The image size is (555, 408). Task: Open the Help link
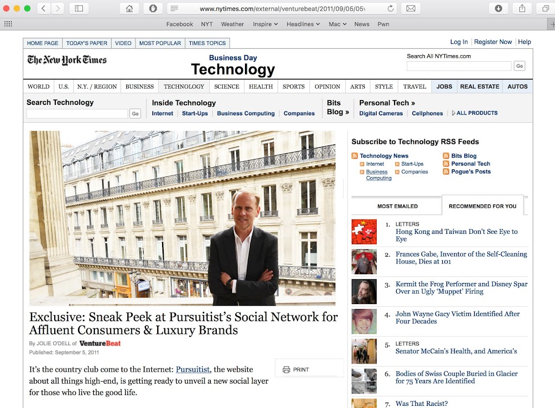[x=524, y=42]
